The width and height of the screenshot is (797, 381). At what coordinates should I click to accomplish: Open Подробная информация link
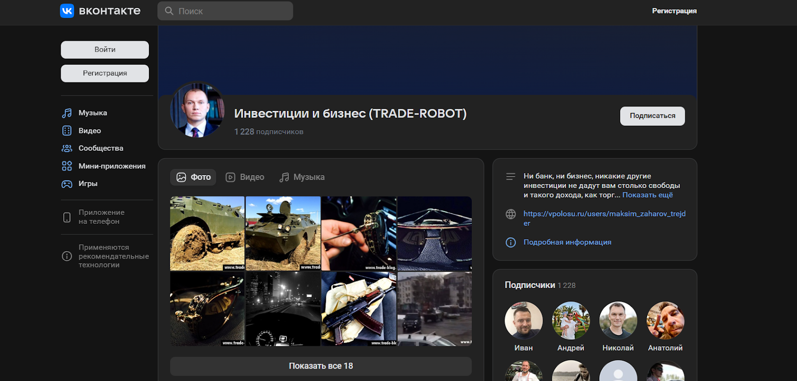click(x=567, y=242)
